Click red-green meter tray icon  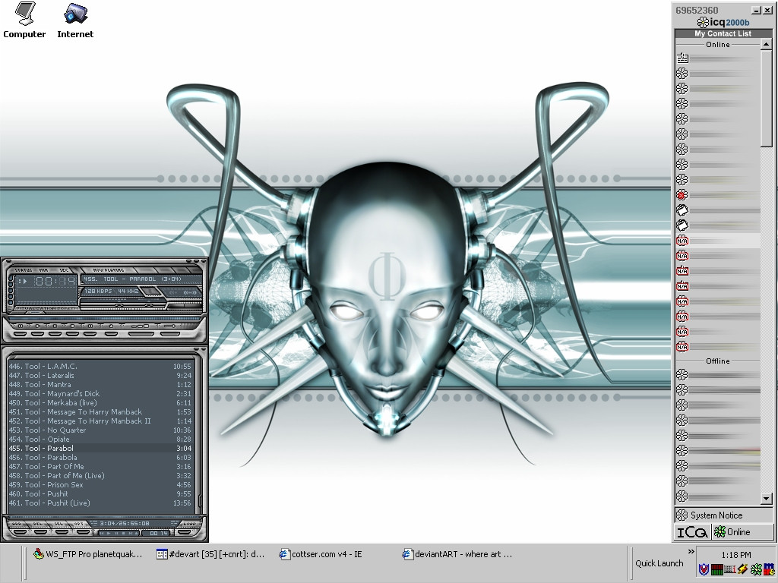[x=717, y=569]
